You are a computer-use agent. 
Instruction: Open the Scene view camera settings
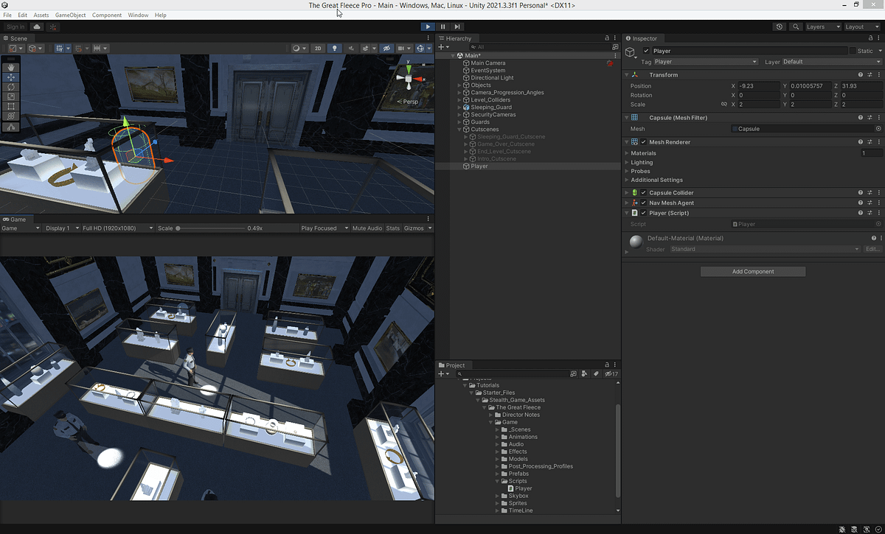pyautogui.click(x=402, y=48)
